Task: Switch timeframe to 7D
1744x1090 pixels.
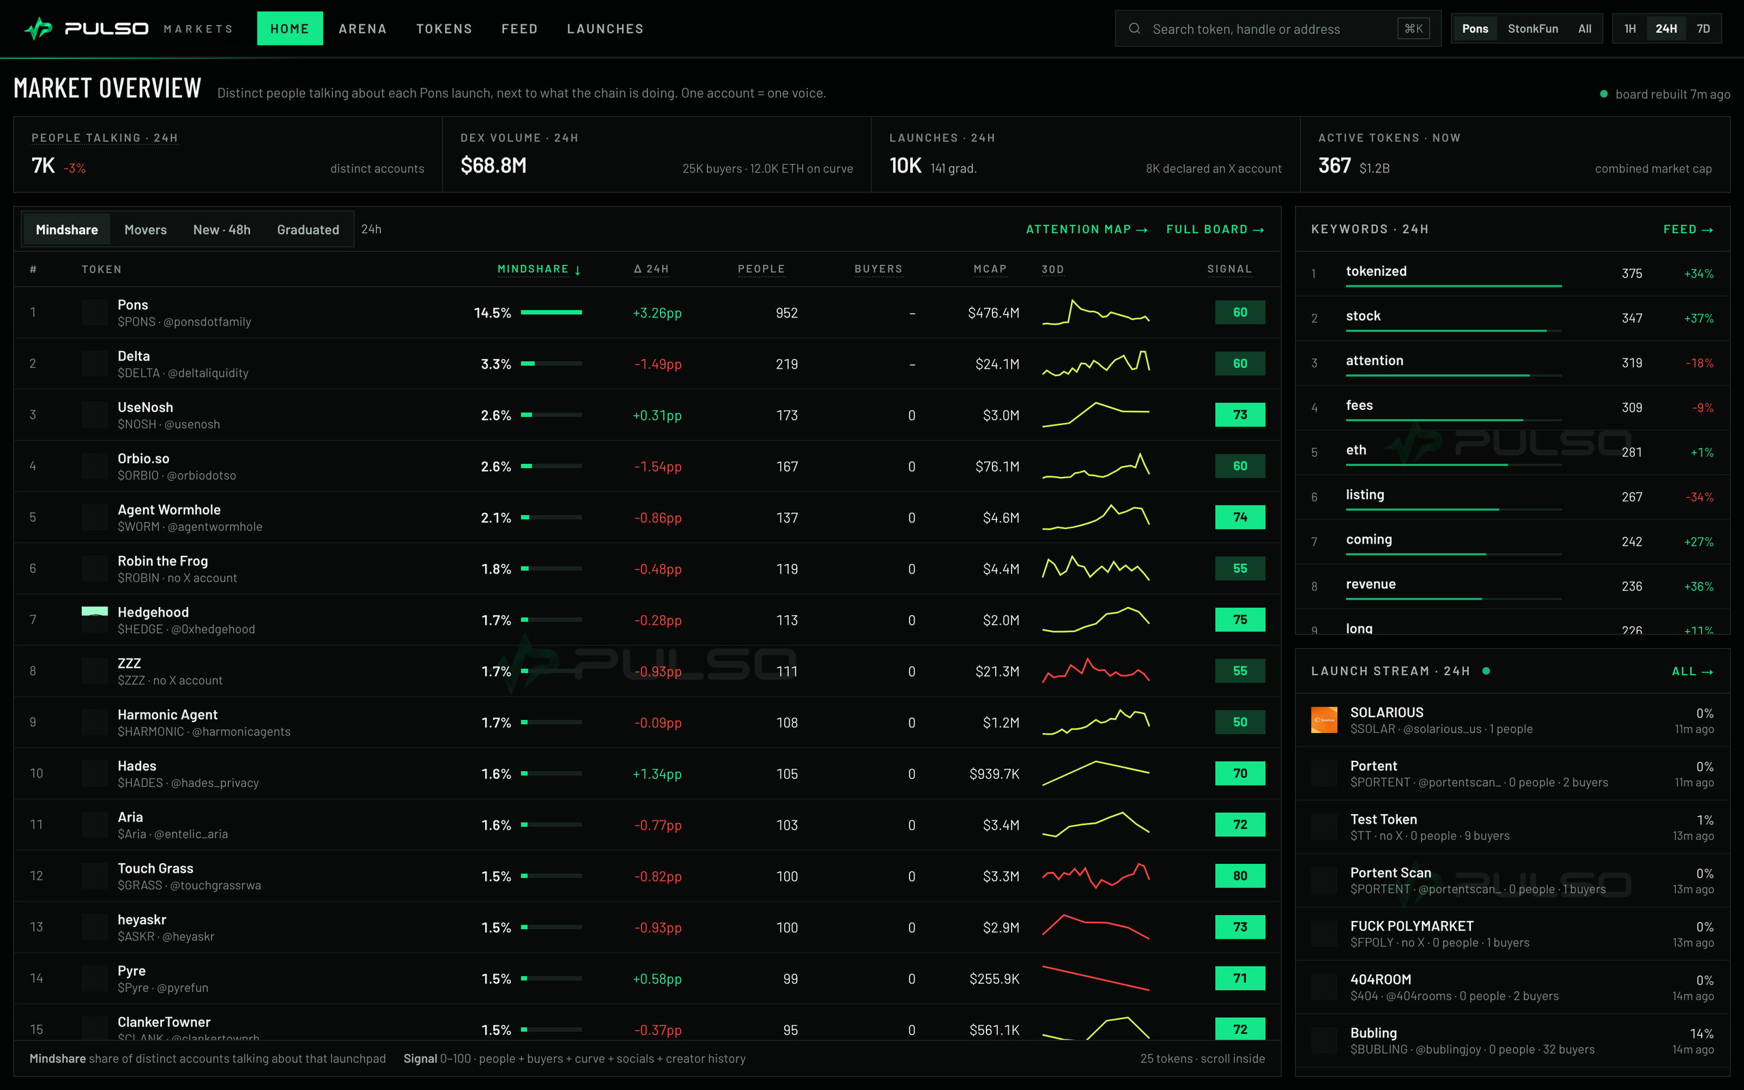Action: click(x=1703, y=29)
